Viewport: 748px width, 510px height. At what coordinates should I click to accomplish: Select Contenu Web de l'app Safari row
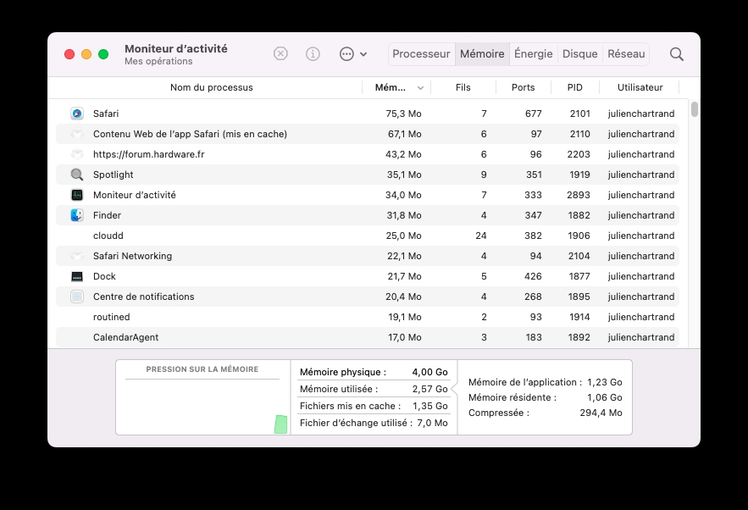tap(368, 134)
